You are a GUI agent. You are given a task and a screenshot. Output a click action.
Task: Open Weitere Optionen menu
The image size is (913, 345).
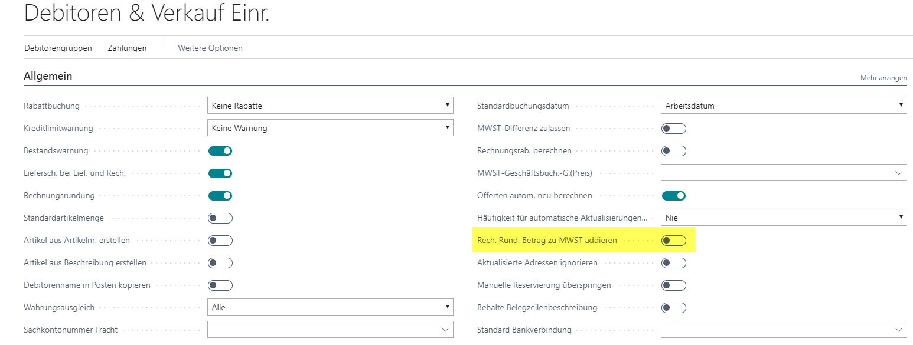(210, 48)
